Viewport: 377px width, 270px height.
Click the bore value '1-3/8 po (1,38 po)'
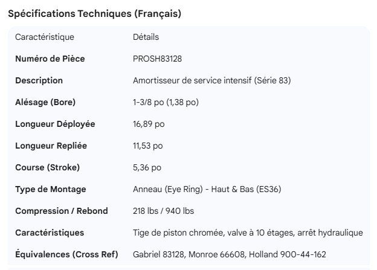[166, 103]
